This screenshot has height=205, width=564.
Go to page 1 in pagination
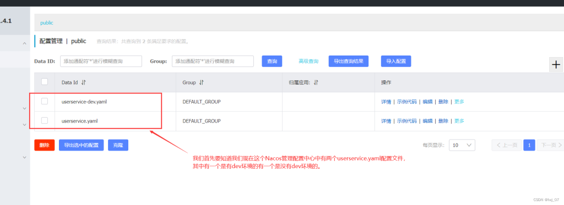tap(529, 145)
